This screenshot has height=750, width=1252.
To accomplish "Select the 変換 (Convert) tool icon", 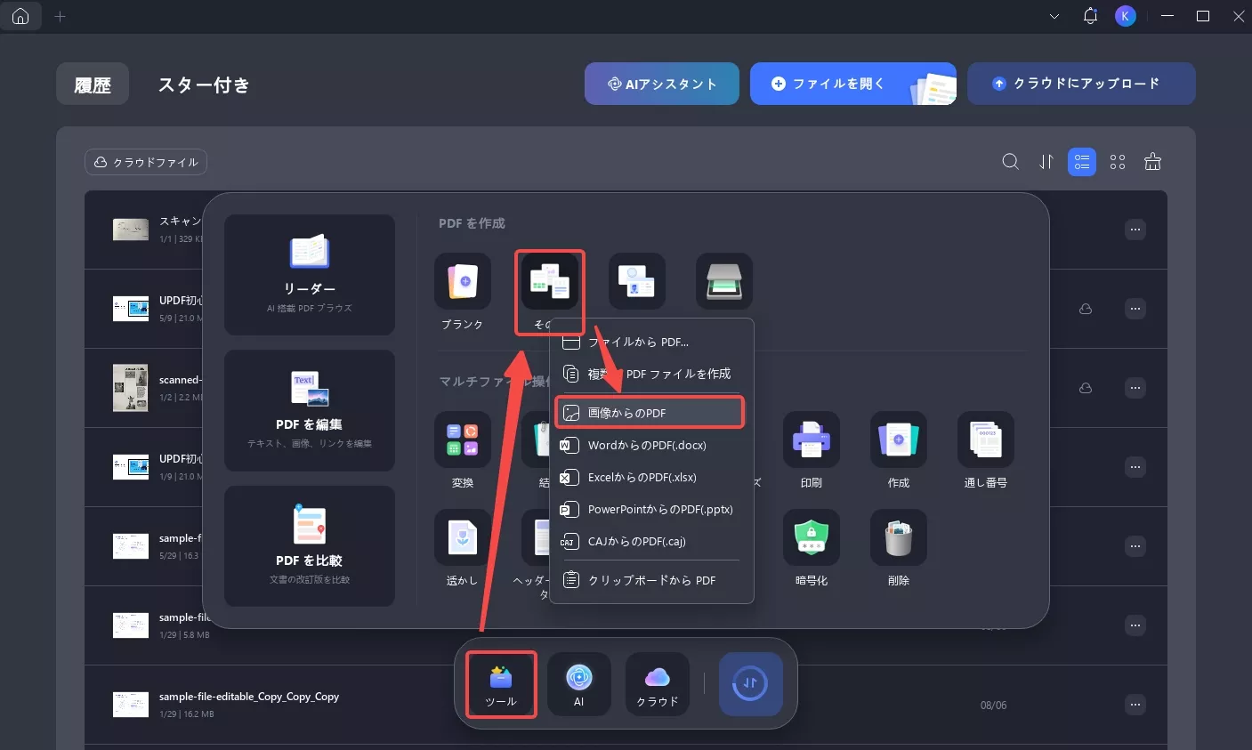I will click(462, 440).
